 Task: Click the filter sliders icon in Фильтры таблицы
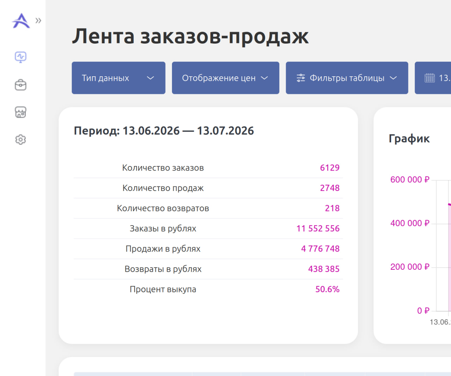(301, 78)
